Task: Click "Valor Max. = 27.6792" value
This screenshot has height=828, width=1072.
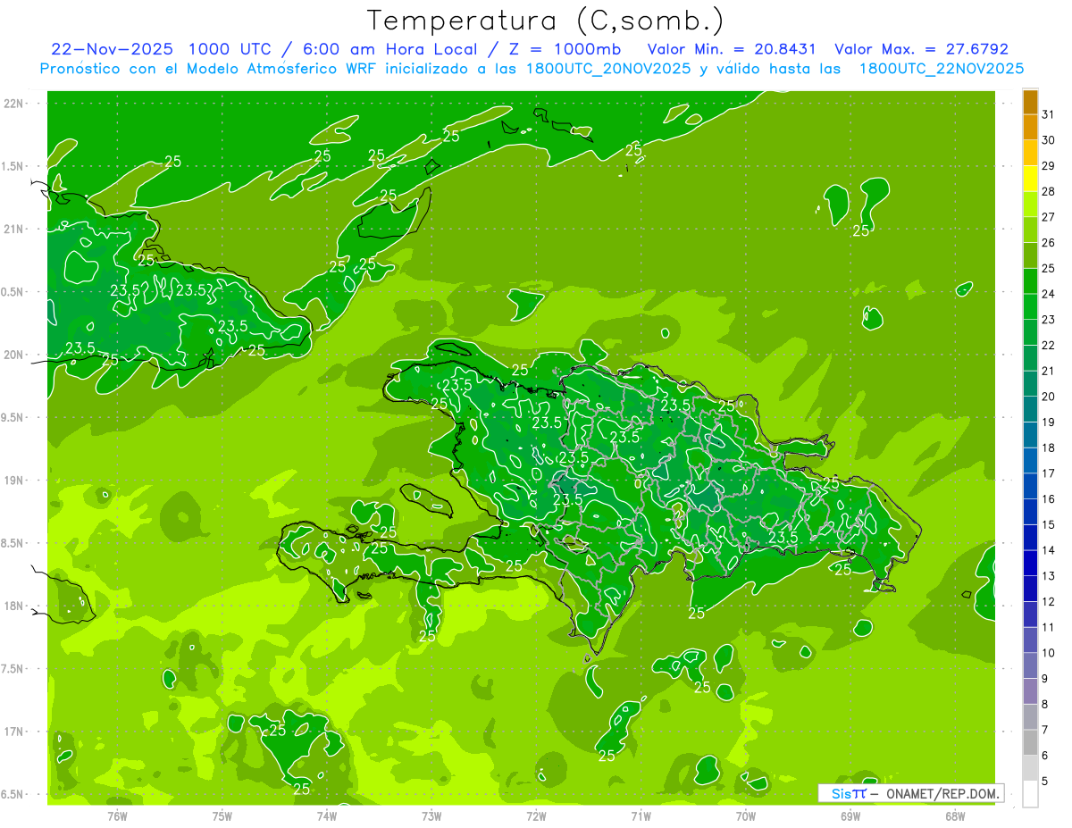Action: click(922, 49)
